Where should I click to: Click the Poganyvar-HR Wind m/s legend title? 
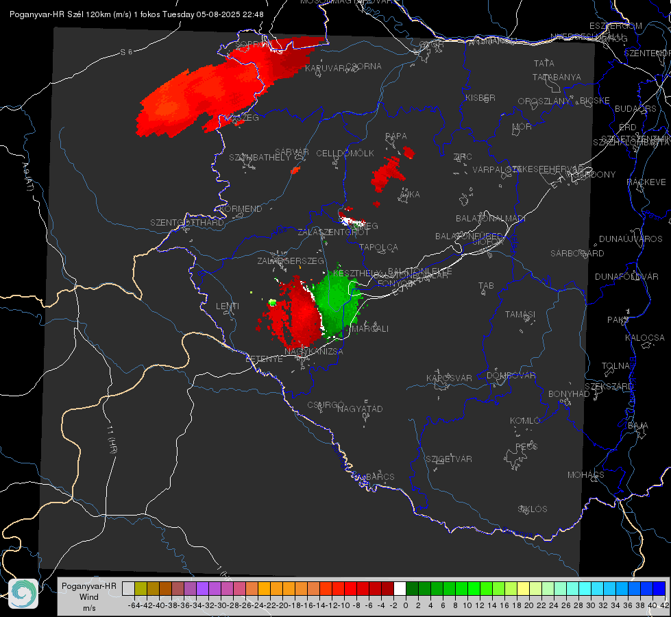click(89, 597)
